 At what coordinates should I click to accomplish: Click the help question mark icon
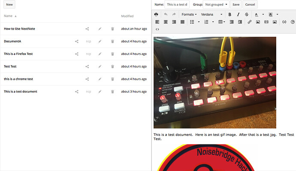coord(293,22)
